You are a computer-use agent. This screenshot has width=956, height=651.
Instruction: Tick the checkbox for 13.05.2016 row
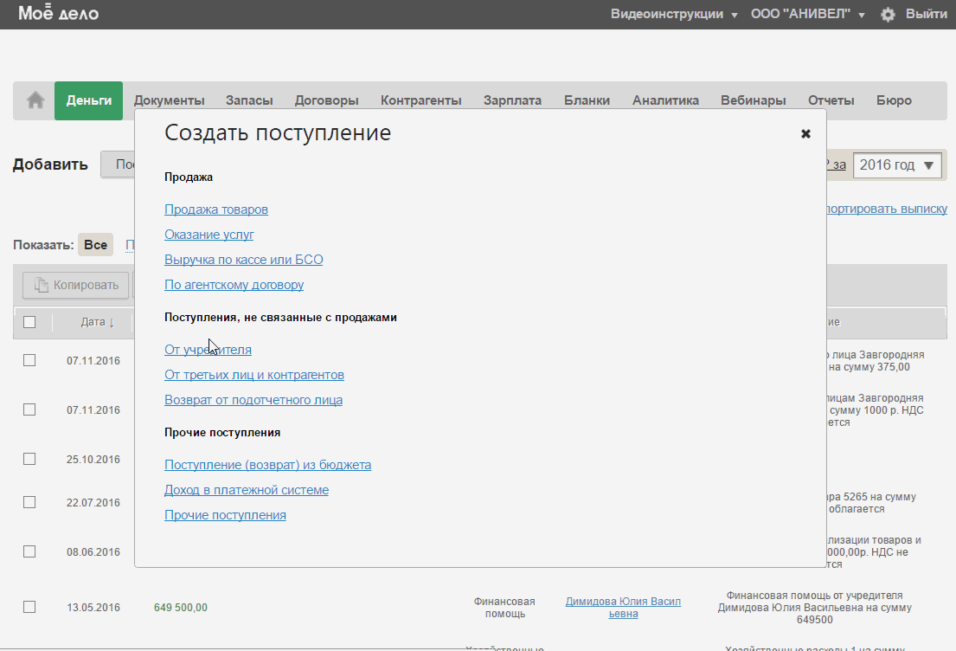[x=29, y=607]
